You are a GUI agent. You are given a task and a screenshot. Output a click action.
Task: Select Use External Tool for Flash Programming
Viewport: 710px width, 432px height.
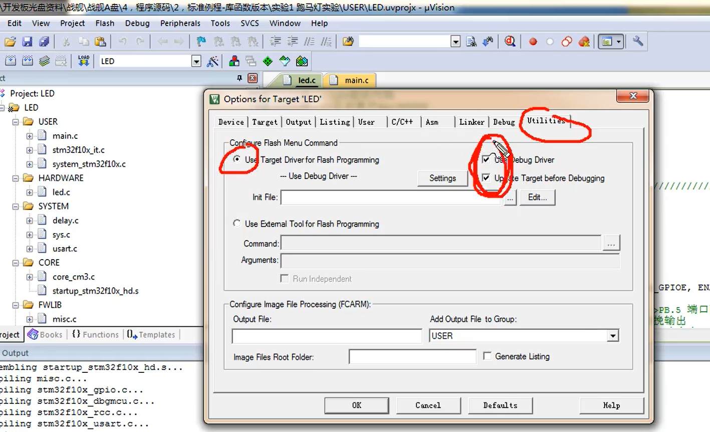tap(236, 224)
